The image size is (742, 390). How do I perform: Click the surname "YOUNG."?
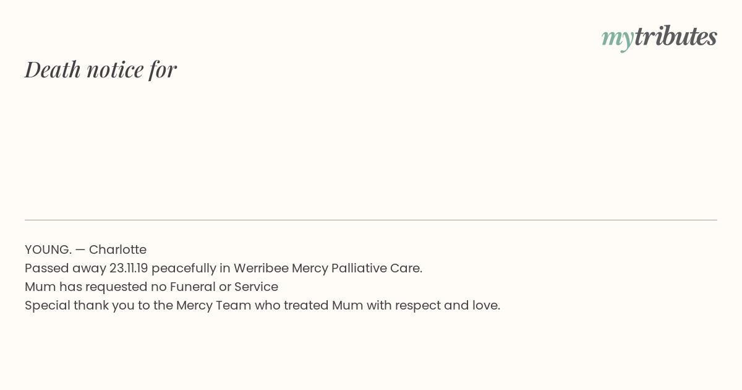coord(48,249)
